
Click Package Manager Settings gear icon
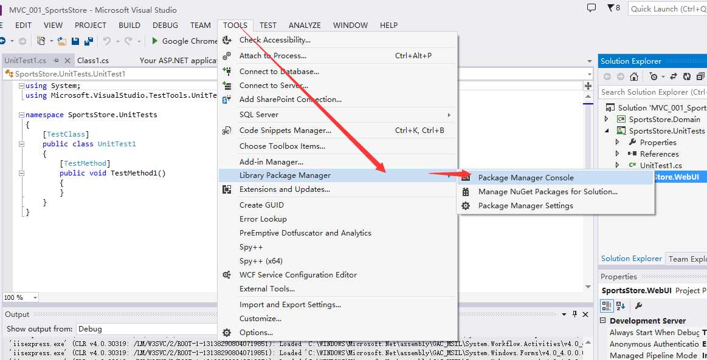(466, 206)
